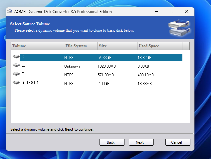The height and width of the screenshot is (159, 211).
Task: Abort the wizard with Cancel button
Action: [178, 142]
